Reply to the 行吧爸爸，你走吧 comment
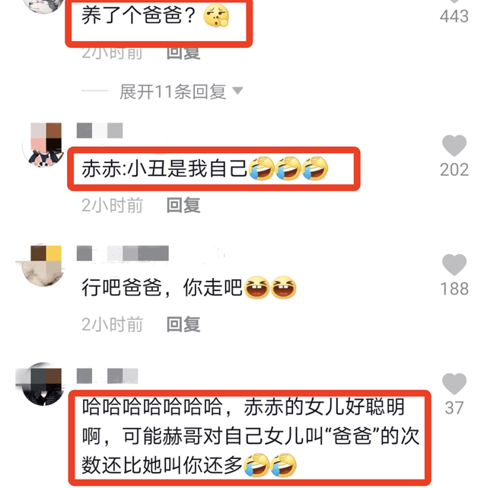This screenshot has width=487, height=488. coord(183,324)
